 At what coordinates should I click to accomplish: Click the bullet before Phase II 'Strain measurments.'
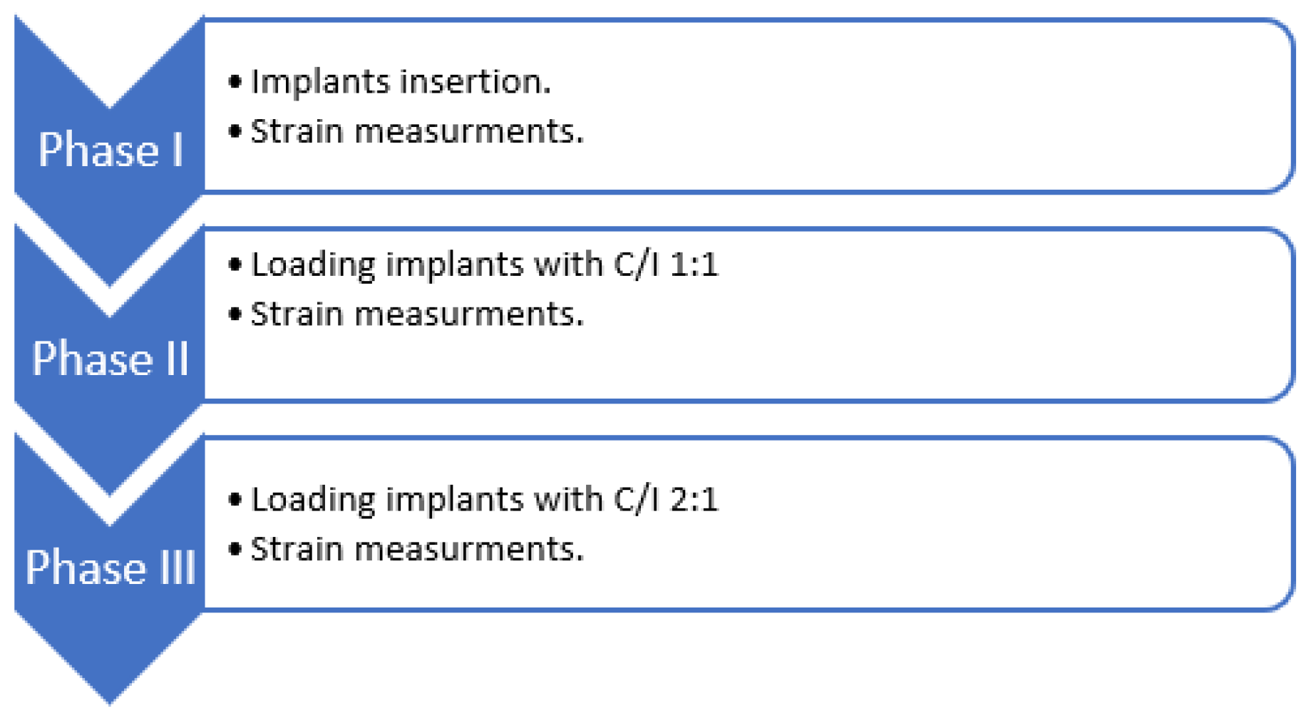(x=235, y=314)
